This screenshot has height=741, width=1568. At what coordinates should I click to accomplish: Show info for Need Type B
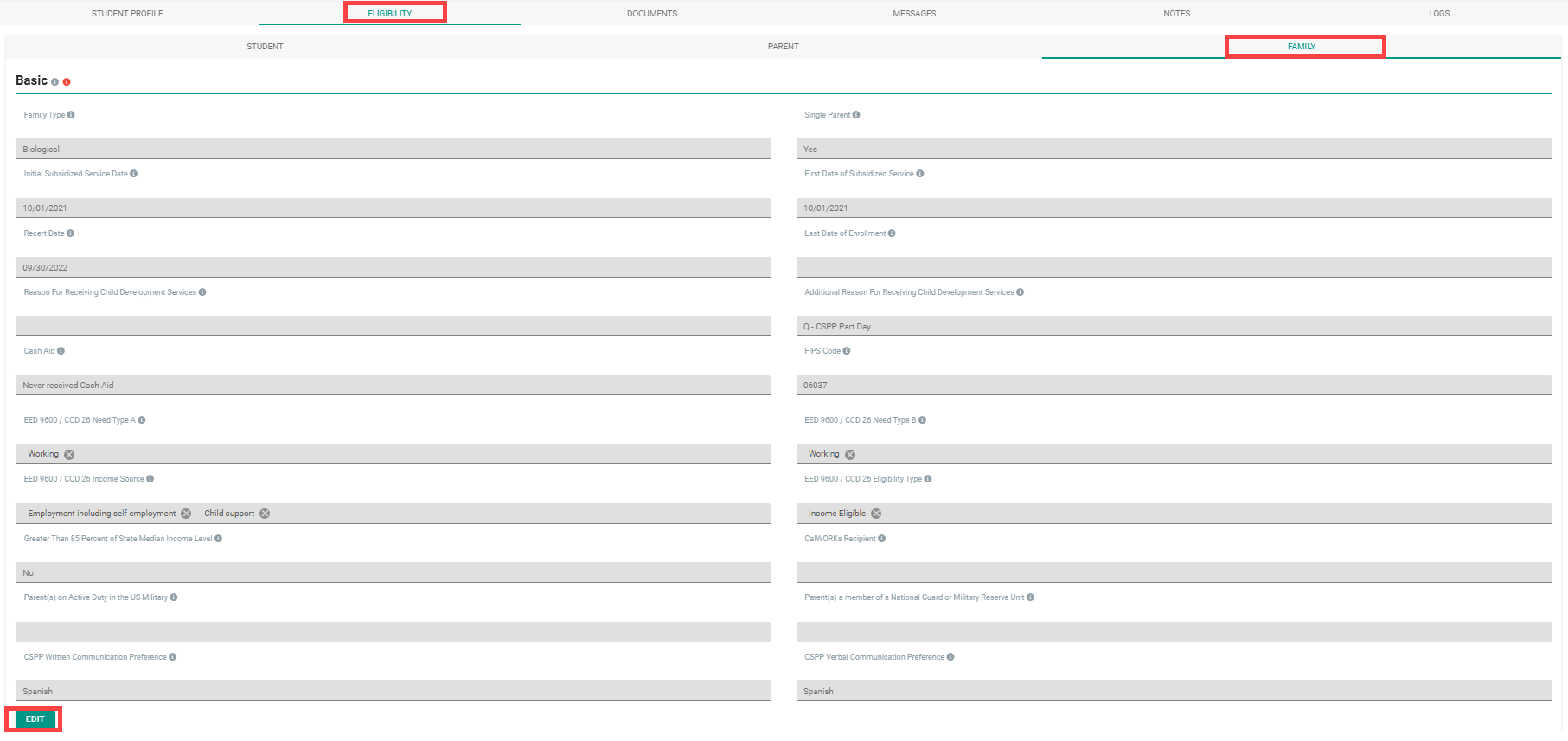[923, 420]
